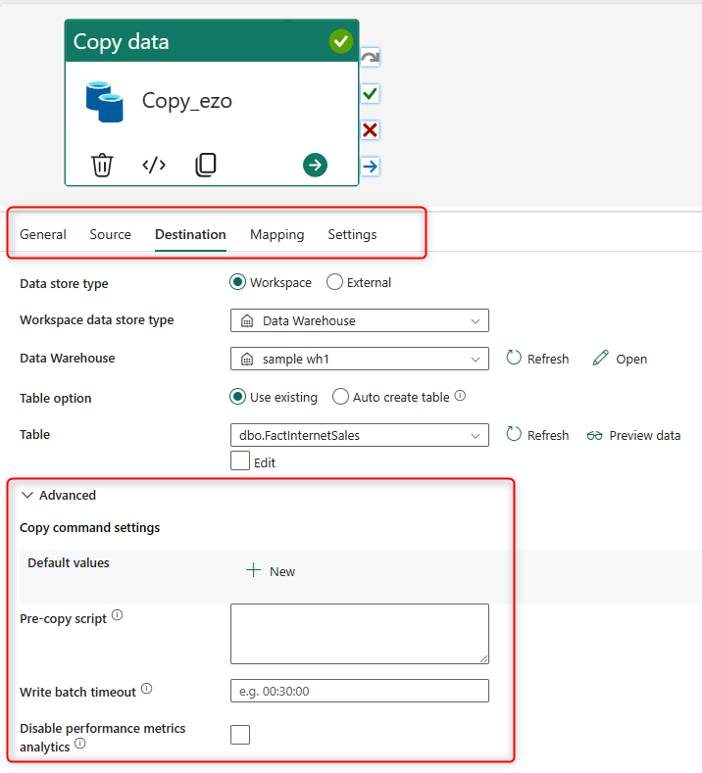Select the gray skip output connector icon
Viewport: 702px width, 773px height.
tap(370, 58)
